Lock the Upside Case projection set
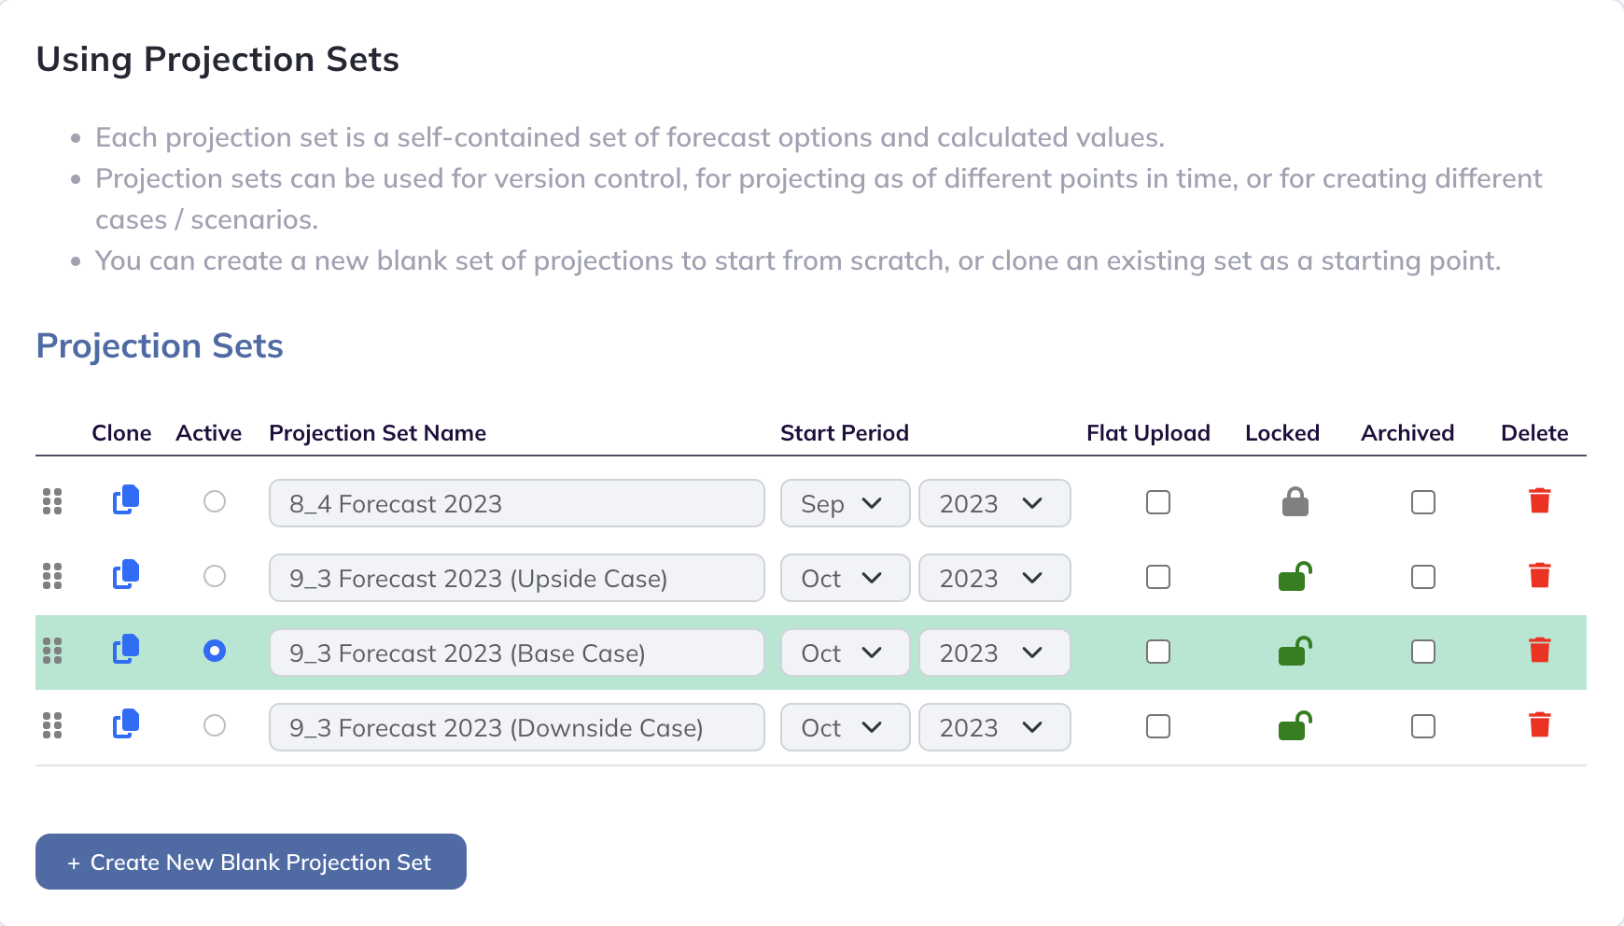Screen dimensions: 1624x926 point(1295,576)
